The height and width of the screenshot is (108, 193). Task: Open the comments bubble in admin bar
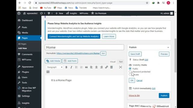coord(50,13)
